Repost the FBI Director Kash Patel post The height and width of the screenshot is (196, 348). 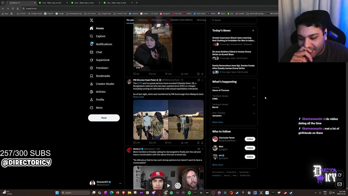[153, 143]
